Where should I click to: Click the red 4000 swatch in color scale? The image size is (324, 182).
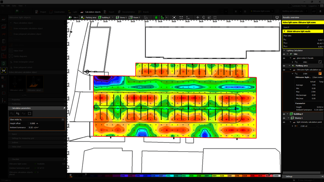click(268, 175)
